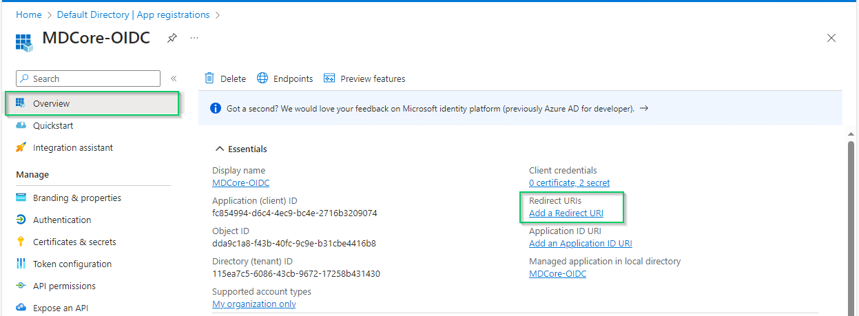Open the more options ellipsis menu
The image size is (859, 316).
click(194, 38)
